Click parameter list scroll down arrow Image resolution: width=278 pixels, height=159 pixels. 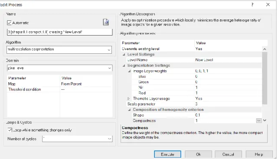[x=265, y=120]
